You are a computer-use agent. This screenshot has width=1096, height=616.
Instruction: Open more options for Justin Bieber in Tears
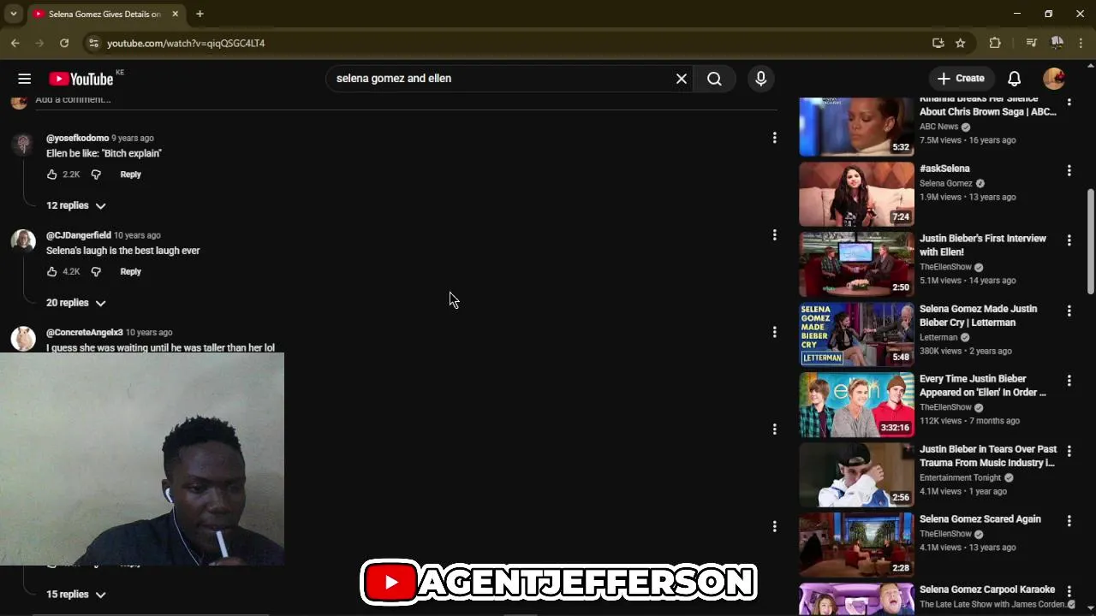coord(1069,452)
